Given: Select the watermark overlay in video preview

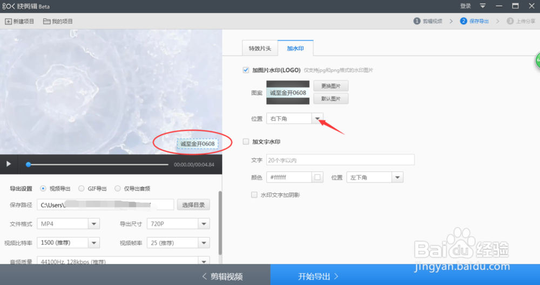Looking at the screenshot, I should (x=197, y=144).
